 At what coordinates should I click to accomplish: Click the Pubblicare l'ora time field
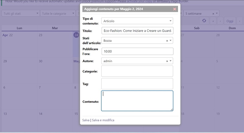click(137, 51)
